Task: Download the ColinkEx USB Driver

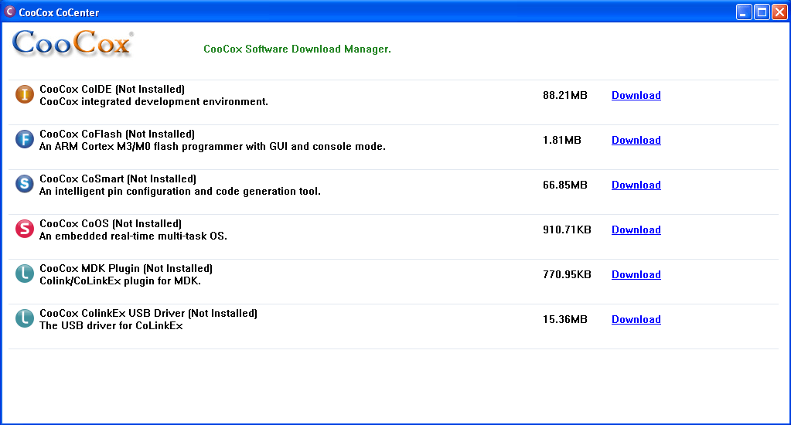Action: click(636, 320)
